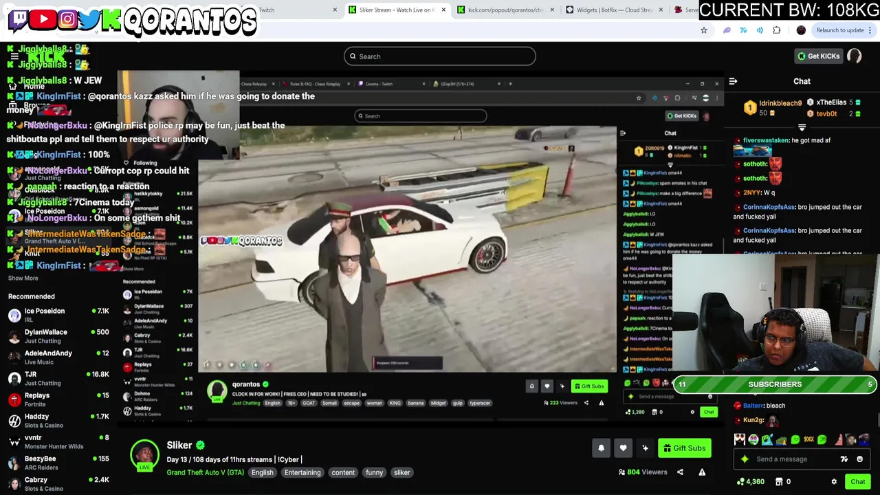This screenshot has width=880, height=495.
Task: Select the Grand Theft Auto V (GTA) category link
Action: tap(205, 472)
